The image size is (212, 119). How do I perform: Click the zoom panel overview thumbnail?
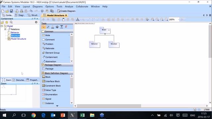[x=8, y=90]
